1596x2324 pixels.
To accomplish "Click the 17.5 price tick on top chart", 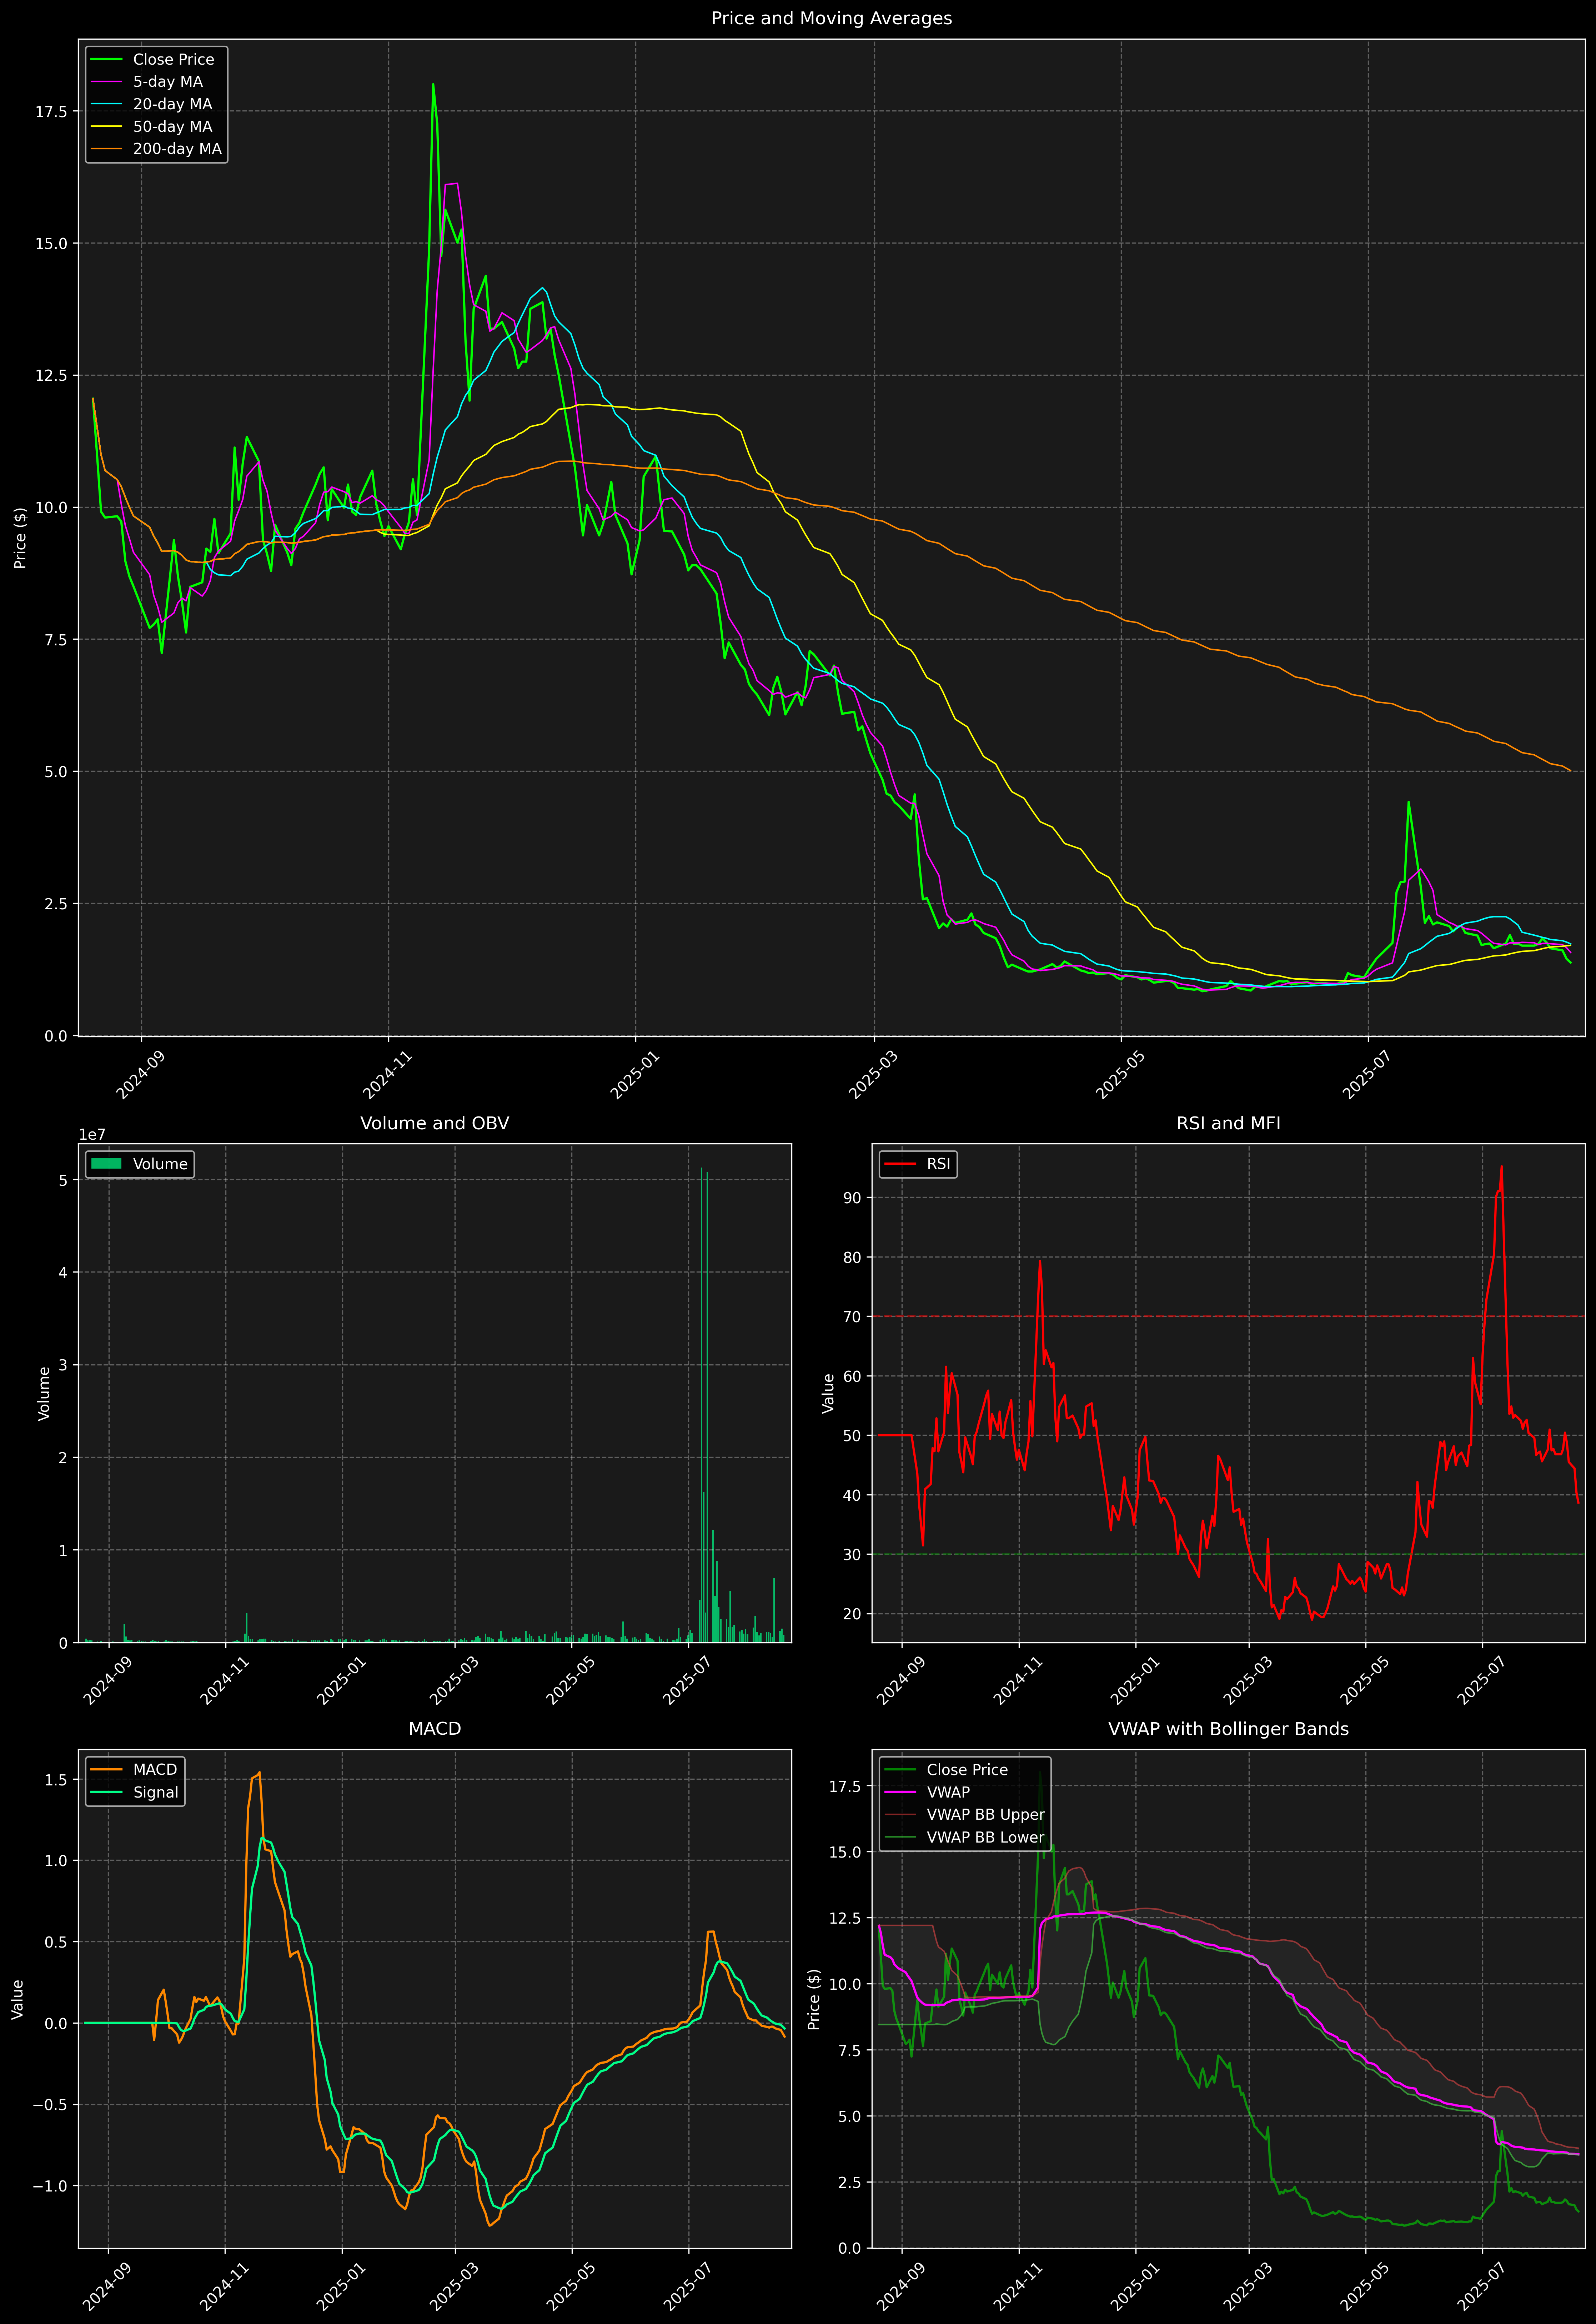I will point(51,112).
